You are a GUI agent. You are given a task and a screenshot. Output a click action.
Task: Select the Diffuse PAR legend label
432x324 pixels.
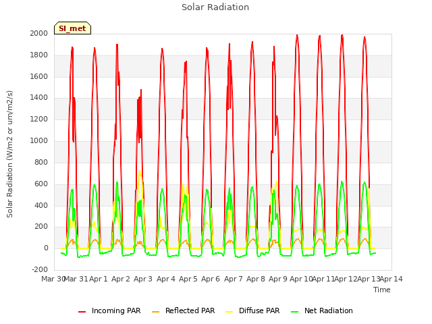(x=259, y=310)
